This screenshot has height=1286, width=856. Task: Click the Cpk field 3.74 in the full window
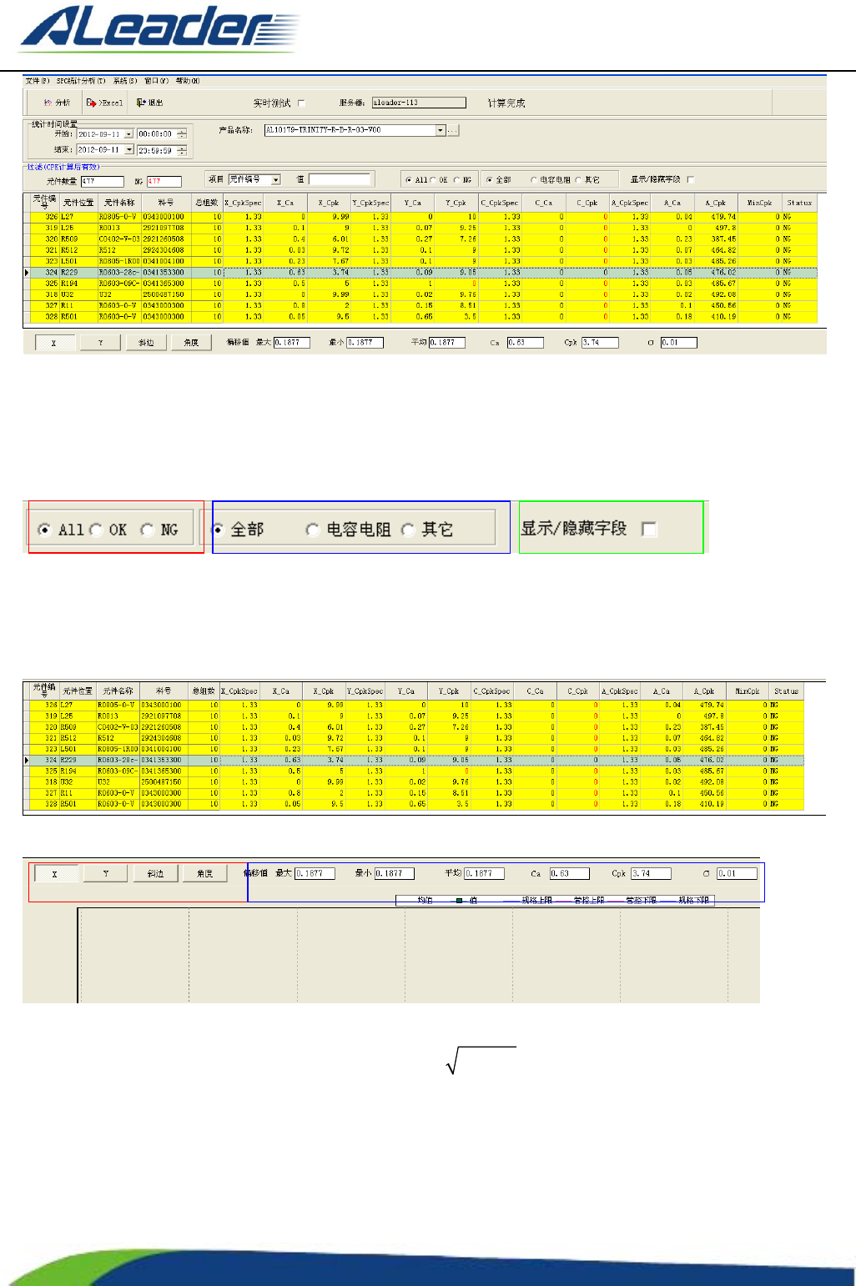(600, 343)
